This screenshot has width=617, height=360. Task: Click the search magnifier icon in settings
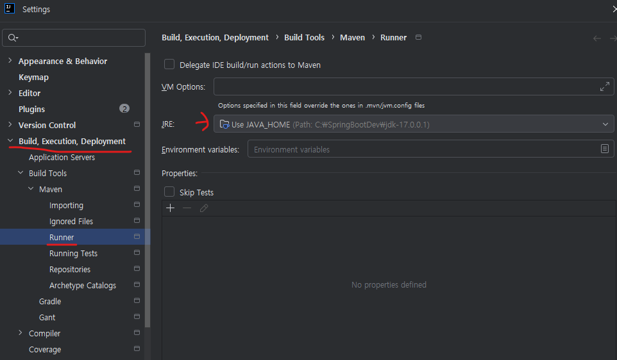coord(12,38)
